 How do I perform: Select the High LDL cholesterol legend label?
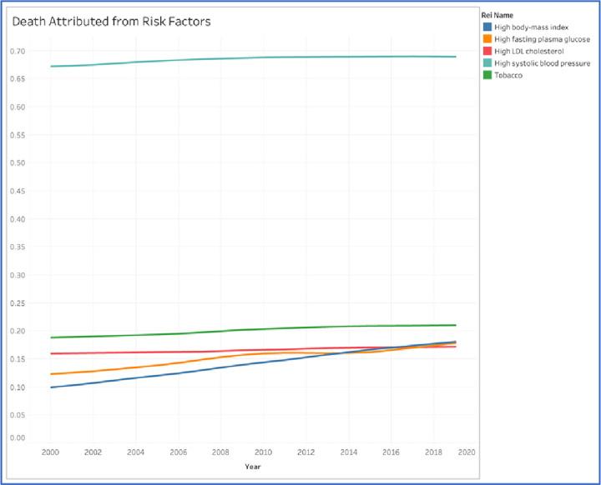point(529,51)
